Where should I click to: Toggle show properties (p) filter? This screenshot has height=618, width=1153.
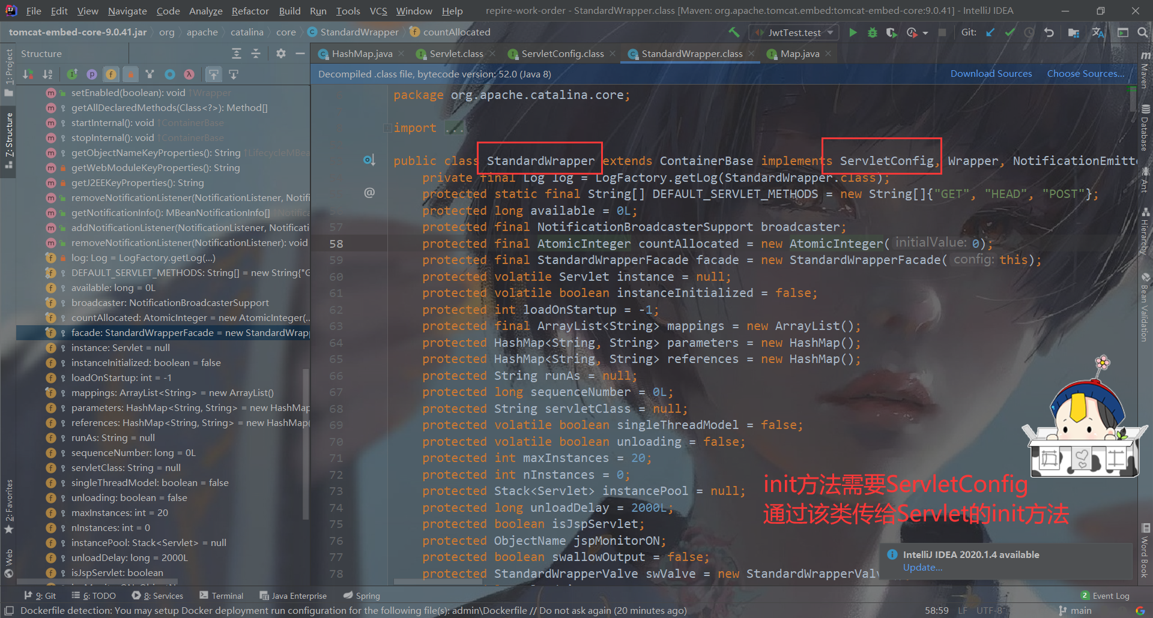[x=92, y=74]
